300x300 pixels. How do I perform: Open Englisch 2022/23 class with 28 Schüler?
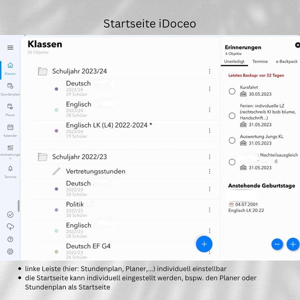(x=126, y=230)
